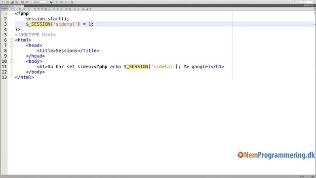Click the New File toolbar icon
Image resolution: width=316 pixels, height=178 pixels.
[x=3, y=2]
